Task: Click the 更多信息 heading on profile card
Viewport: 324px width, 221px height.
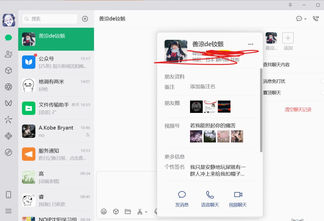Action: point(175,157)
